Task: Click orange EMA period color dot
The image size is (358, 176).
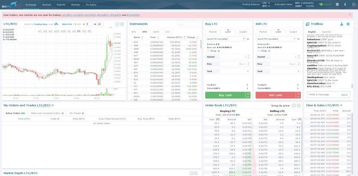Action: click(x=84, y=24)
